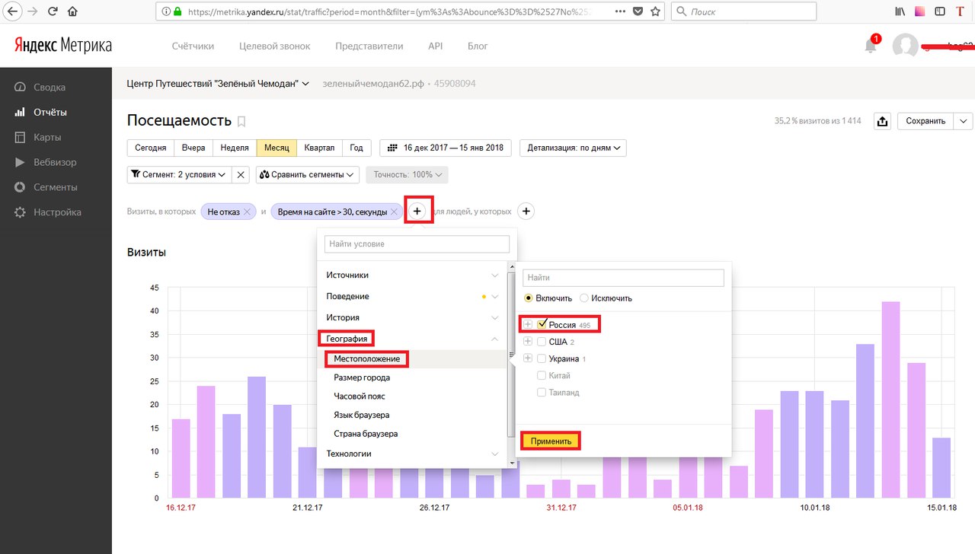Open Настройка in left sidebar
The height and width of the screenshot is (554, 975).
click(x=57, y=212)
